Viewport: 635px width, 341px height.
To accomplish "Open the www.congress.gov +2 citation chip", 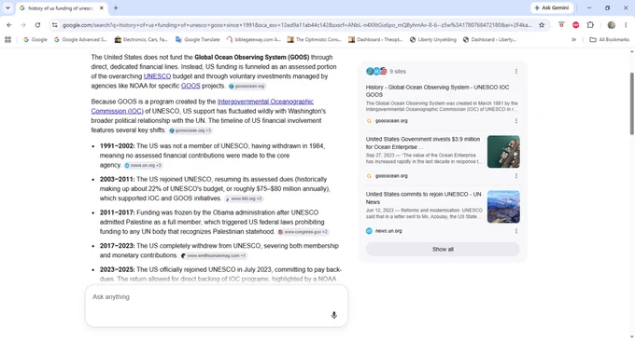I will click(303, 232).
